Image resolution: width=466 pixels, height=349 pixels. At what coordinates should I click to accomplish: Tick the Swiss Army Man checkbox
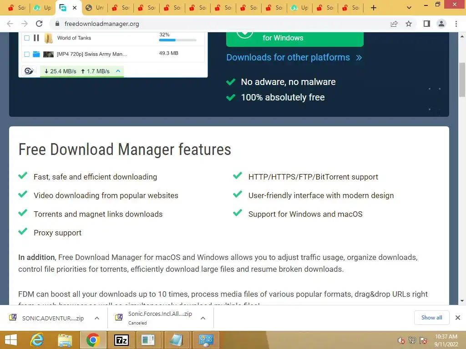[x=27, y=54]
